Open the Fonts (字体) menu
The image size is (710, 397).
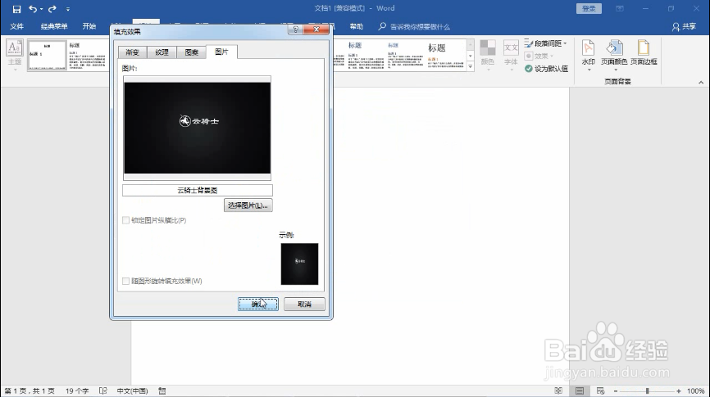(511, 53)
